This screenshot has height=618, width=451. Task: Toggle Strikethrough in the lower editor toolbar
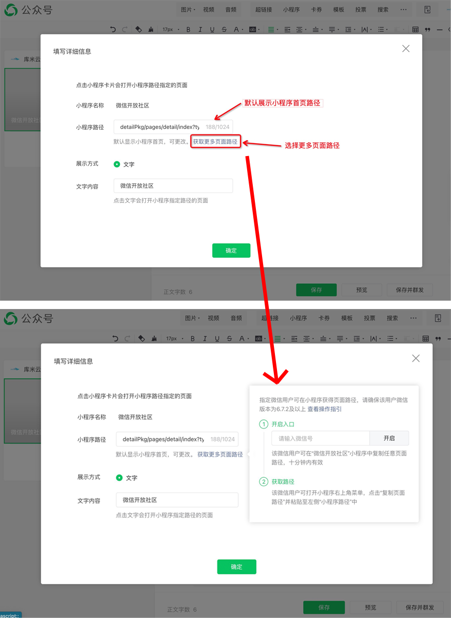pyautogui.click(x=229, y=338)
